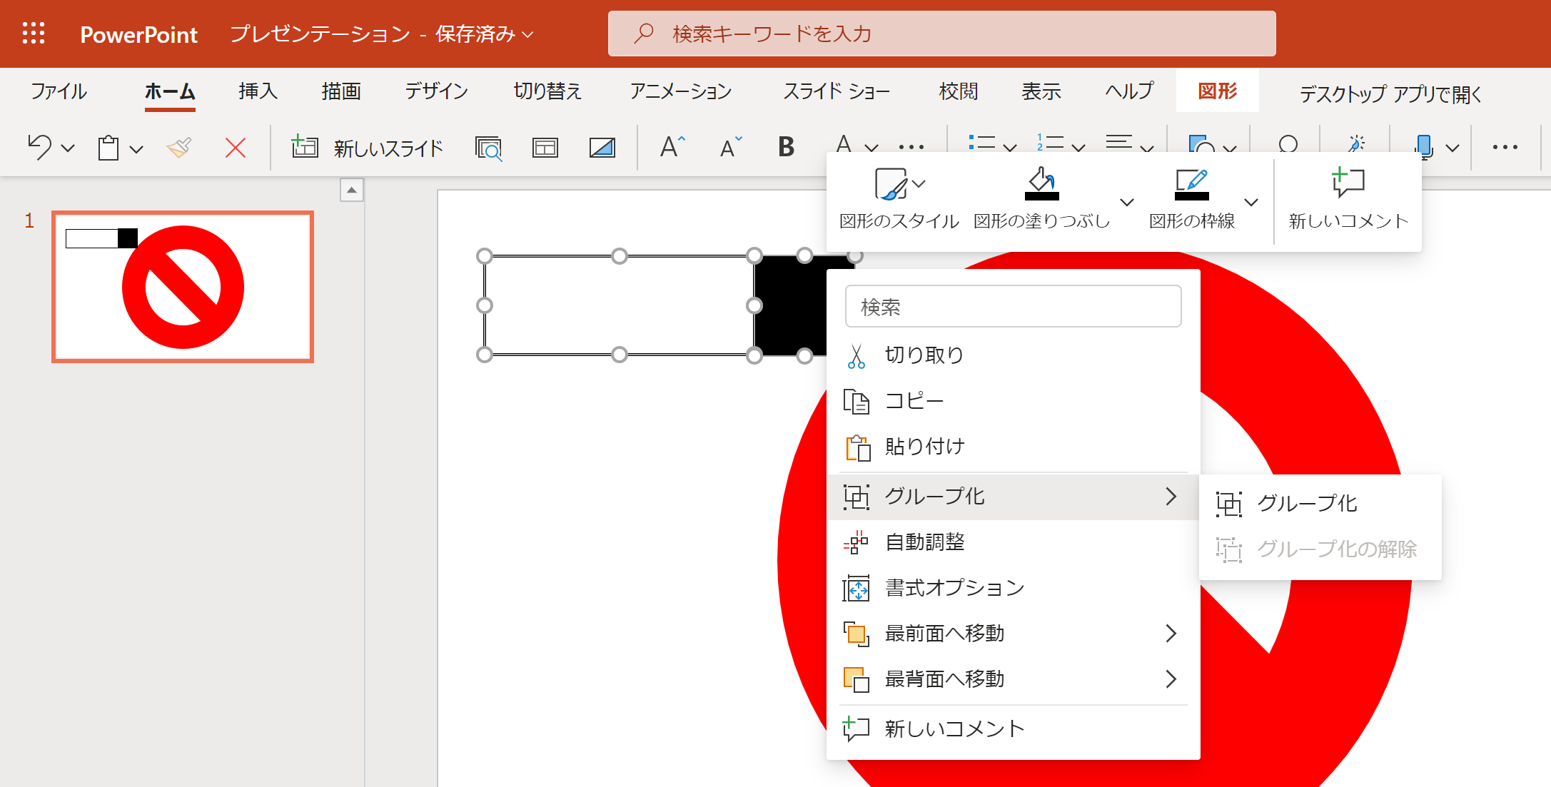This screenshot has width=1551, height=787.
Task: Click the paragraph alignment icon
Action: pyautogui.click(x=1119, y=143)
